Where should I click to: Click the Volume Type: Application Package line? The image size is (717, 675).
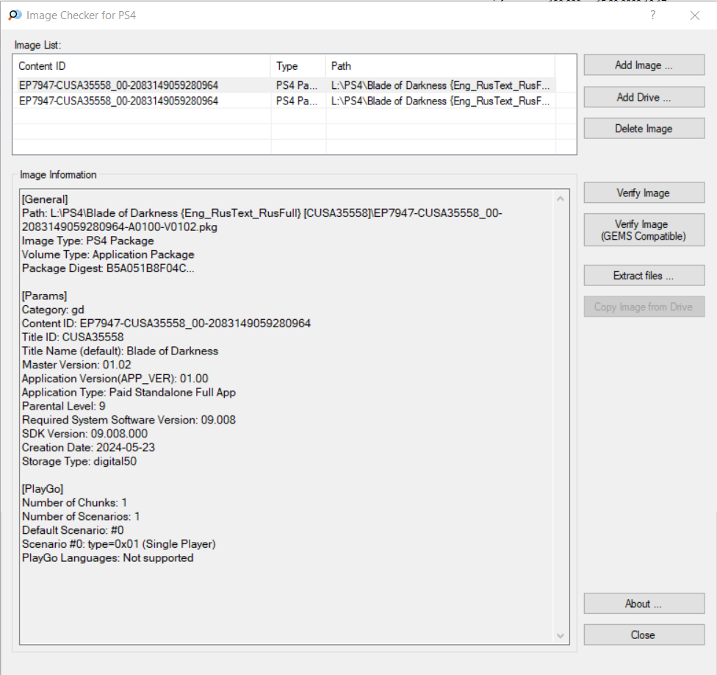(108, 254)
